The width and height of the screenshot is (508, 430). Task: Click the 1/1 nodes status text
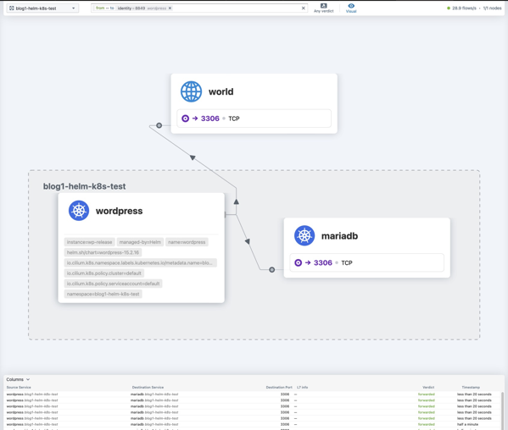(492, 8)
